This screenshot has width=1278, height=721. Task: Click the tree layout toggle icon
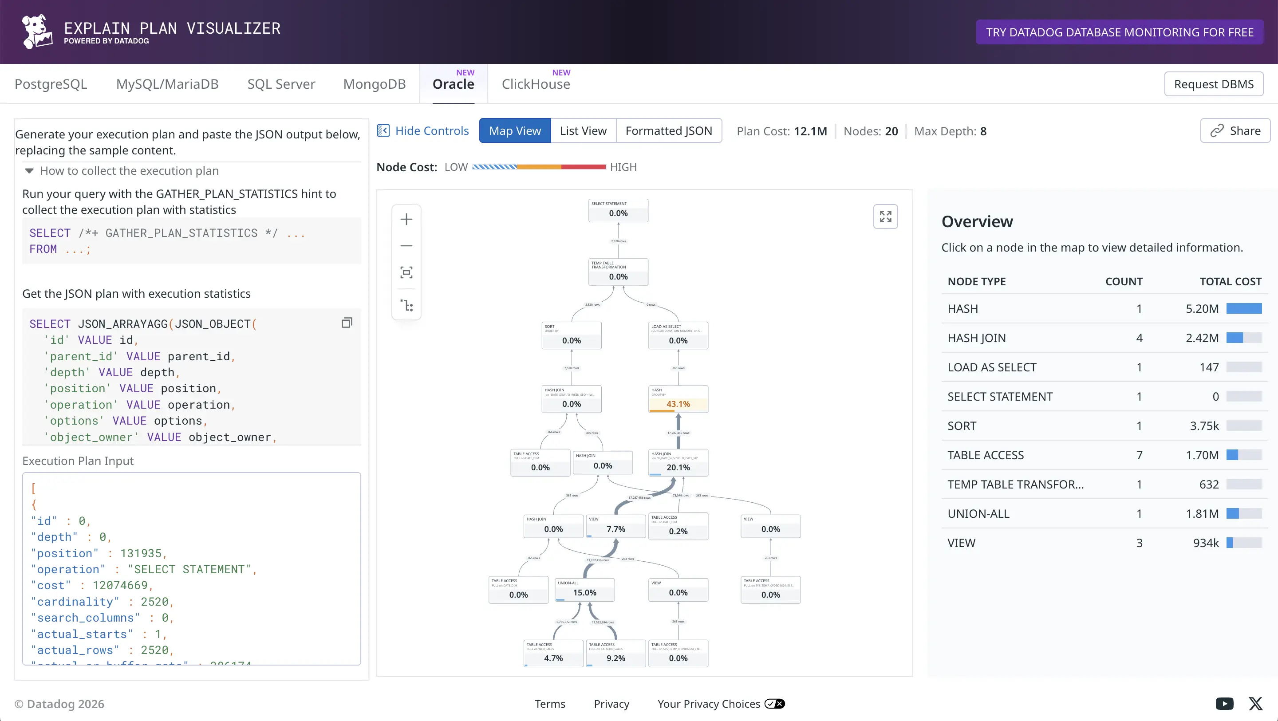coord(406,305)
